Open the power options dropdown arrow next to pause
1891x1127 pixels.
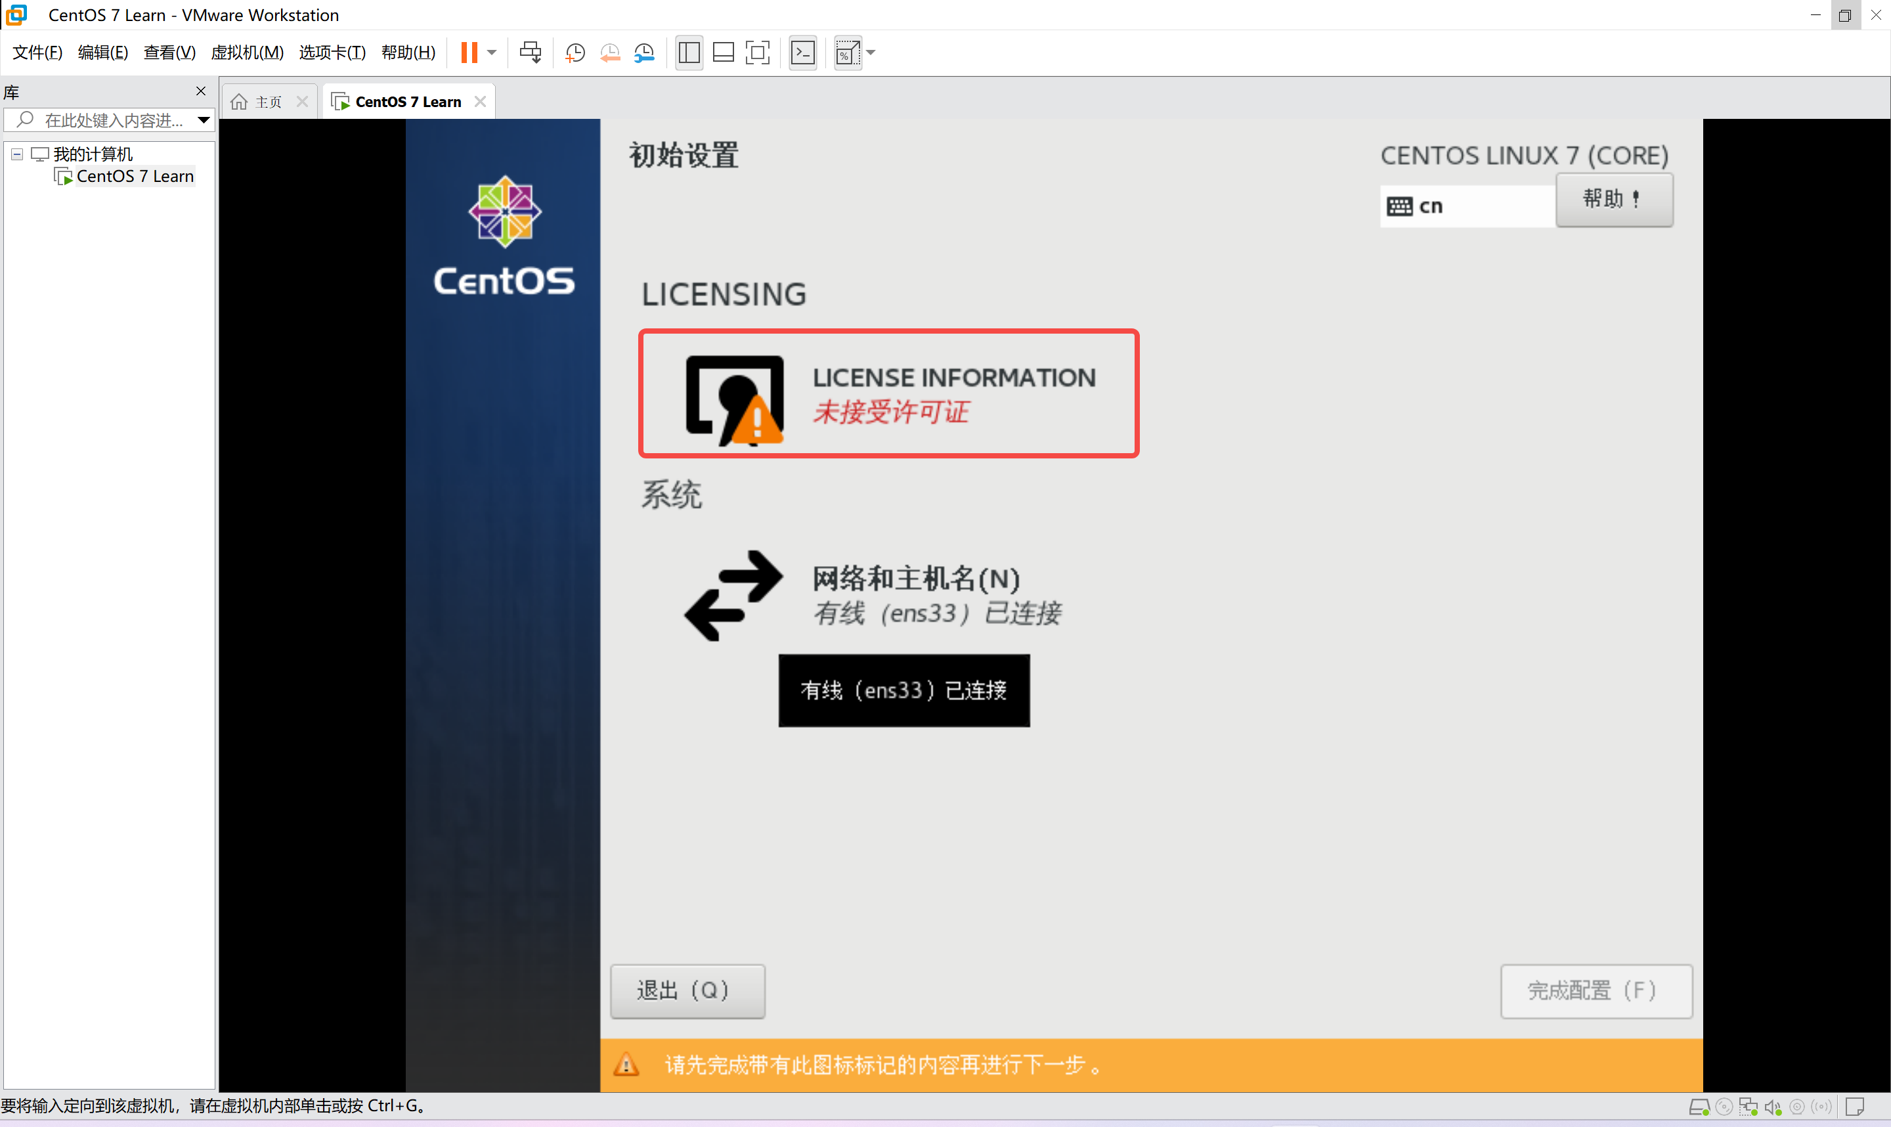(492, 53)
